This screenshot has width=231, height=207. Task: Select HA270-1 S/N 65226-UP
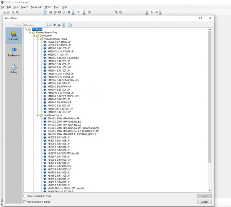click(59, 45)
